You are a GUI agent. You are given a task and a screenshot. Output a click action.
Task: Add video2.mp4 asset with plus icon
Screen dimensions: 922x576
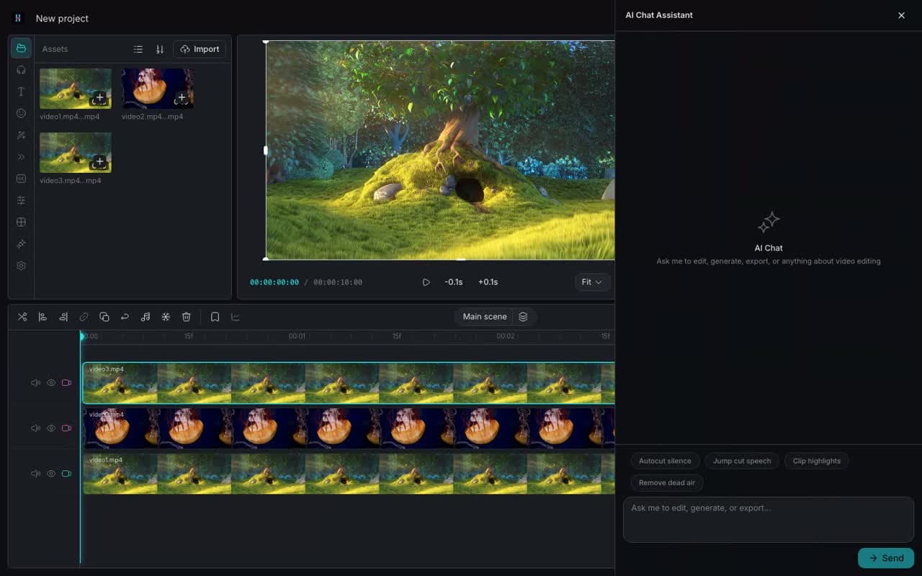coord(182,97)
